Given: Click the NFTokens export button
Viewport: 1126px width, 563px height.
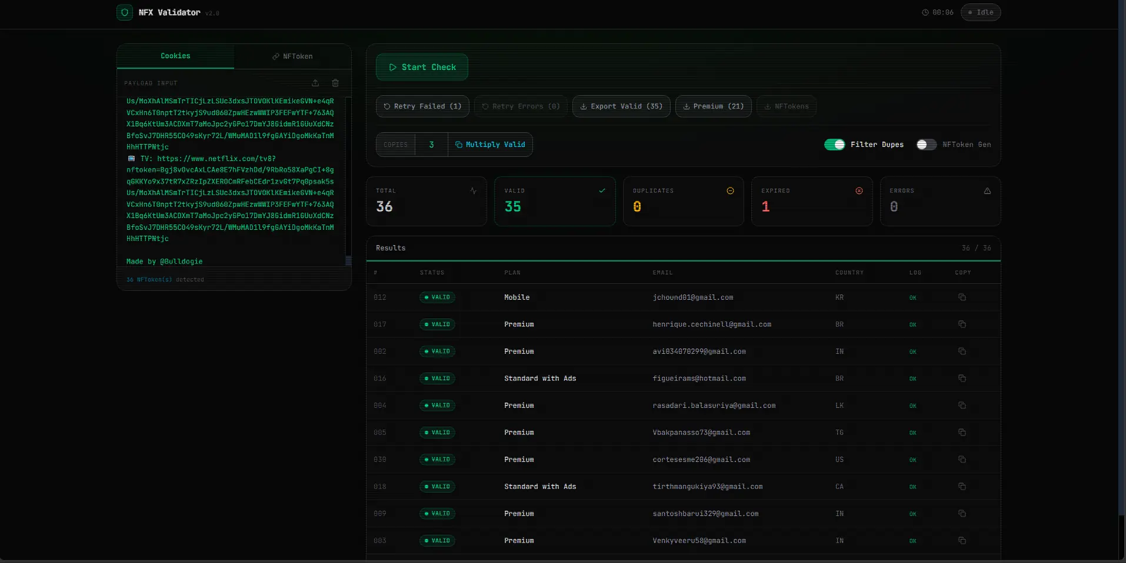Looking at the screenshot, I should (x=787, y=106).
